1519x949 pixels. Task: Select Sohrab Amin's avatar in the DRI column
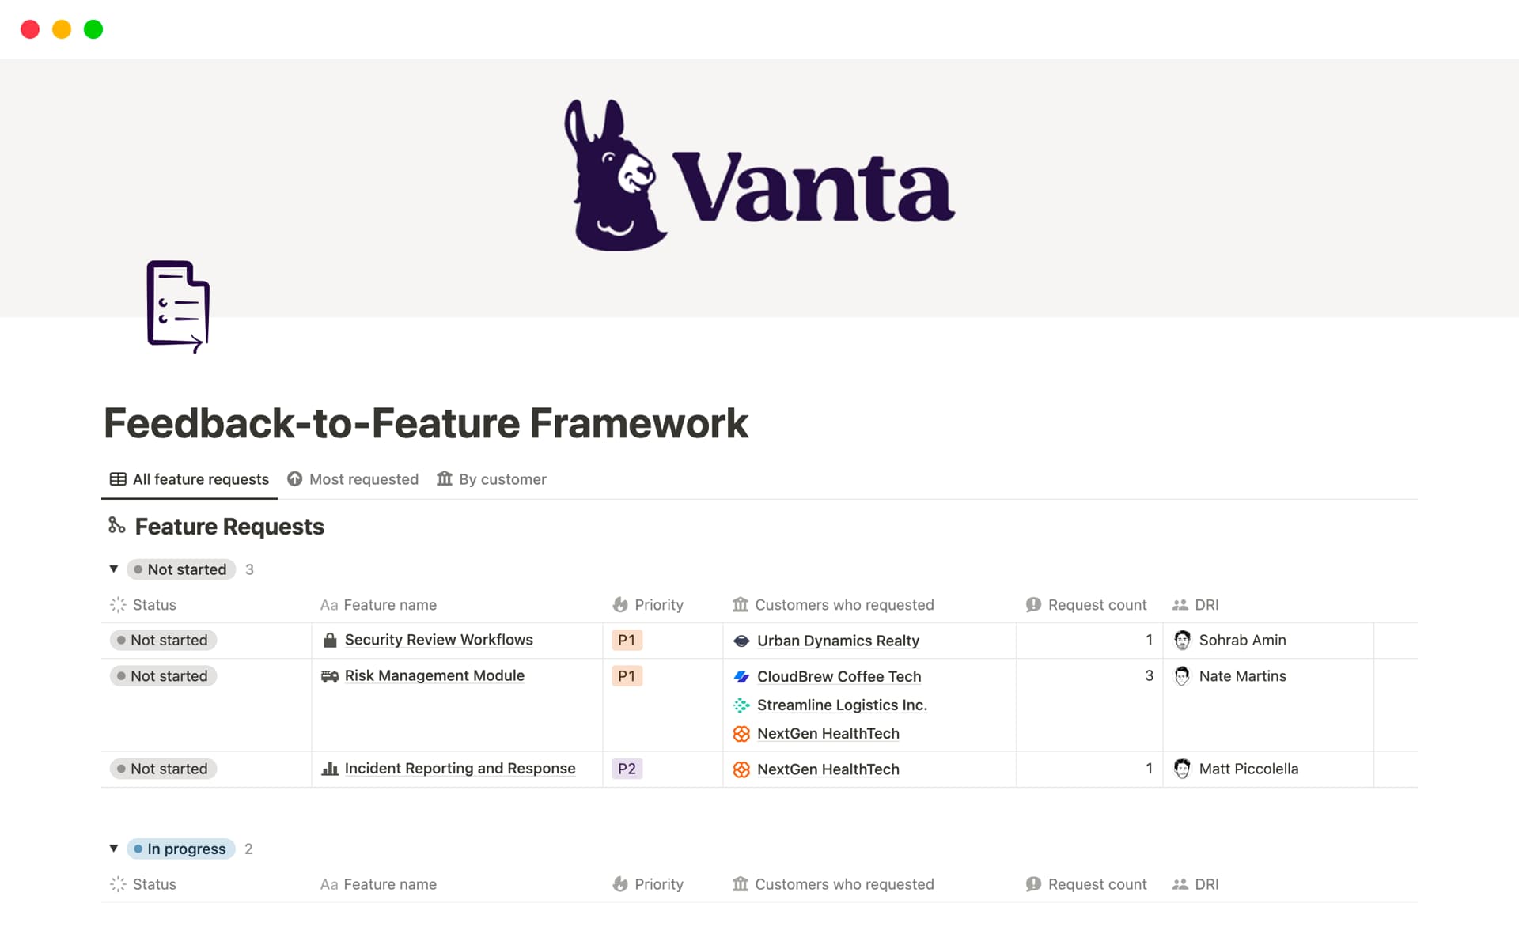click(x=1183, y=640)
